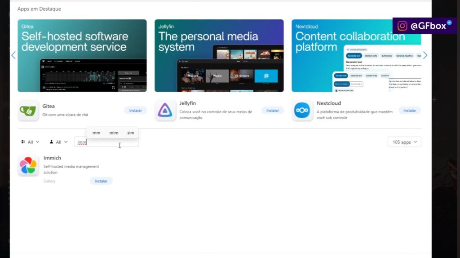Install the Gitea app
This screenshot has height=258, width=460.
(x=136, y=111)
